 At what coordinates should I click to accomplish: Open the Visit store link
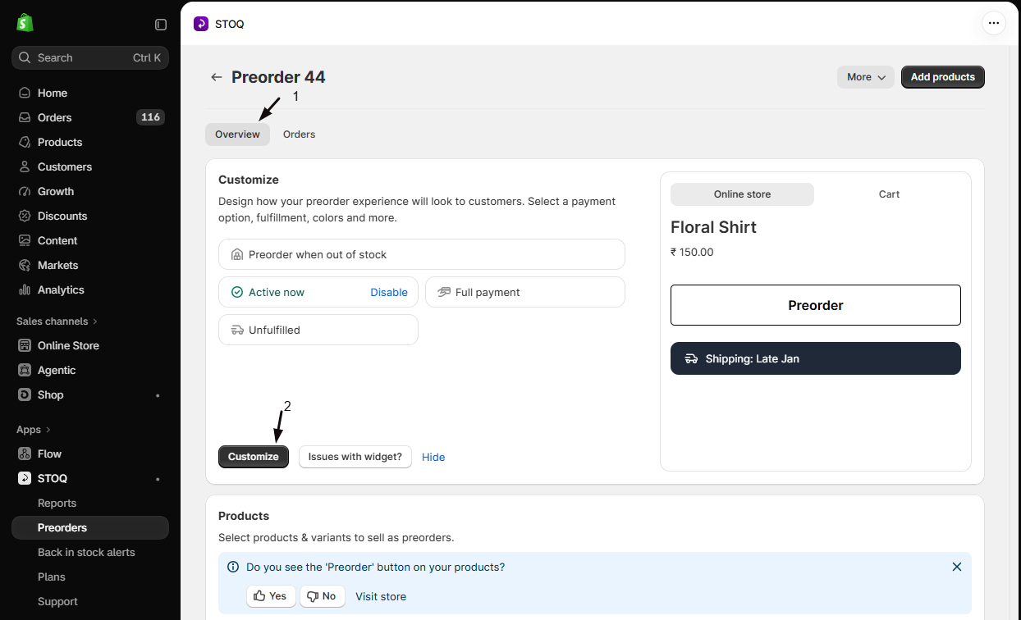point(381,596)
